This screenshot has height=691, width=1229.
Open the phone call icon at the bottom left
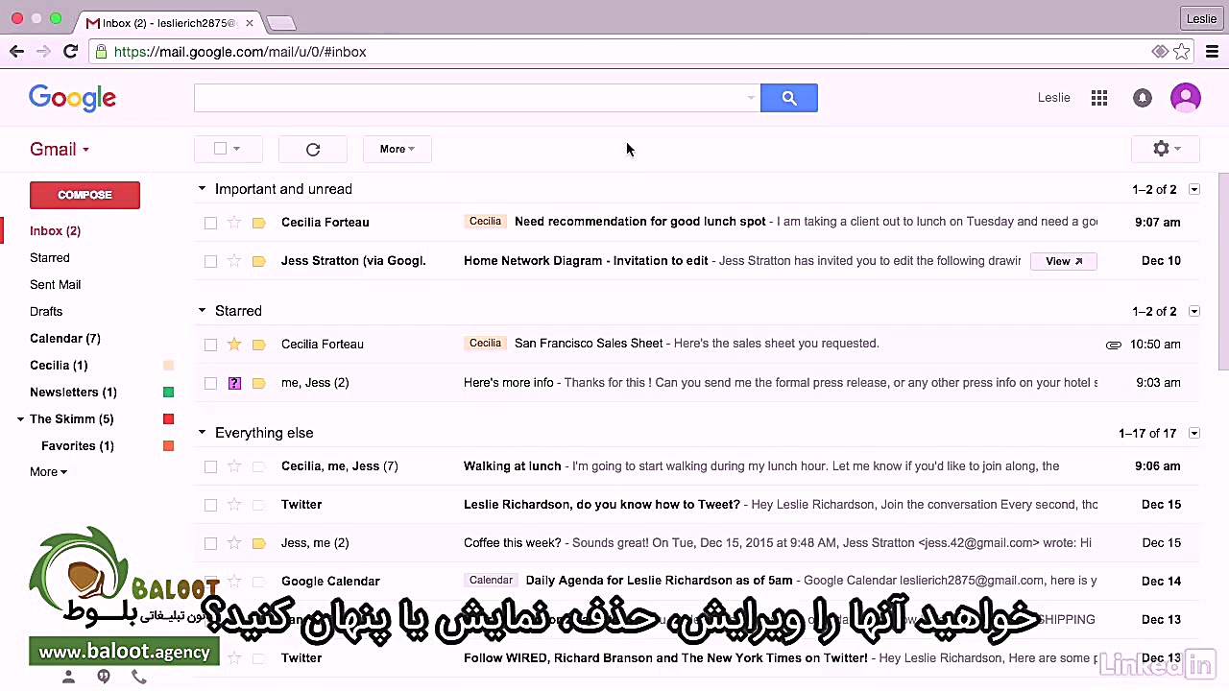click(139, 677)
